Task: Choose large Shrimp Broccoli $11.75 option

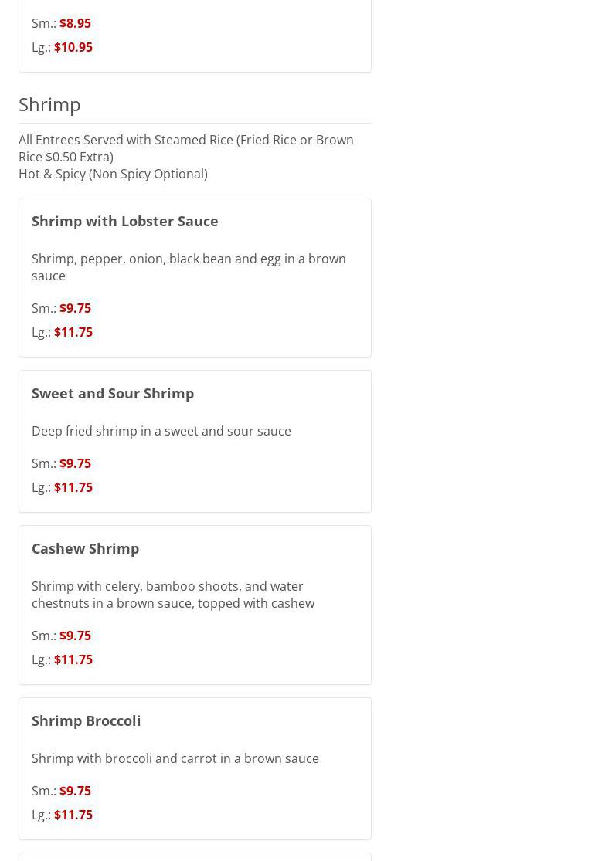Action: point(73,815)
